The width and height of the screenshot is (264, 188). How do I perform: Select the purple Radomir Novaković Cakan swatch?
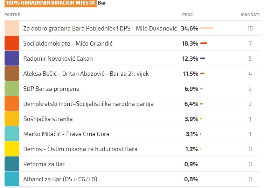[12, 58]
